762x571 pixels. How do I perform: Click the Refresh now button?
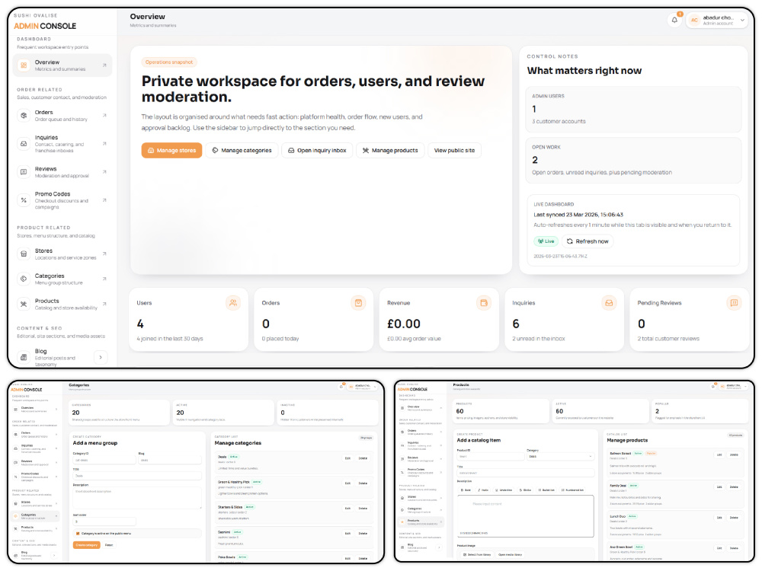[x=588, y=241]
